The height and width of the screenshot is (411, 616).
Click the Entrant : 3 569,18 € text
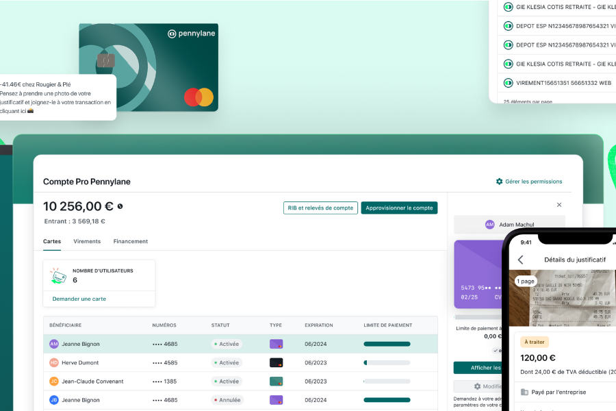click(75, 221)
